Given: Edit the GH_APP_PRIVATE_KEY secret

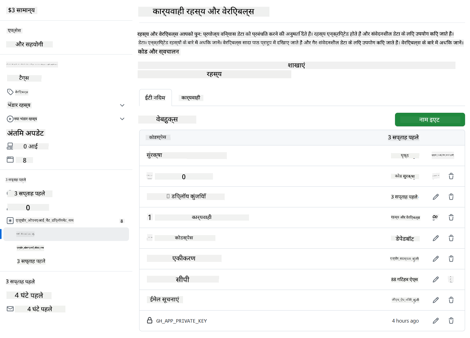Looking at the screenshot, I should (436, 321).
